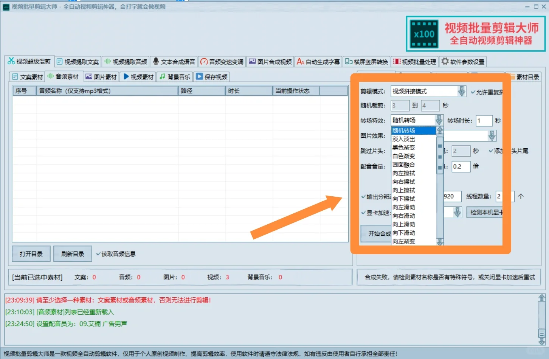
Task: Open the 视频素材 play-arrow sub-tab icon
Action: tap(126, 77)
